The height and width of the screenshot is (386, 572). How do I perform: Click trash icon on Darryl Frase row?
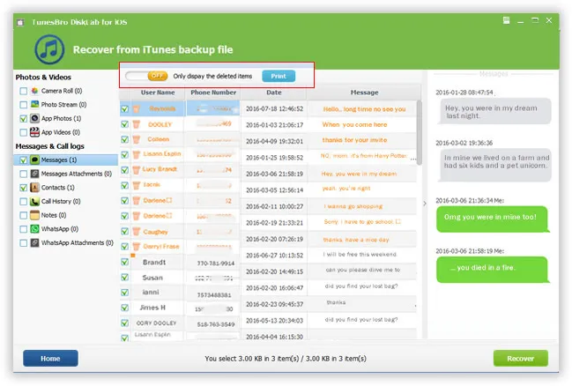click(137, 247)
